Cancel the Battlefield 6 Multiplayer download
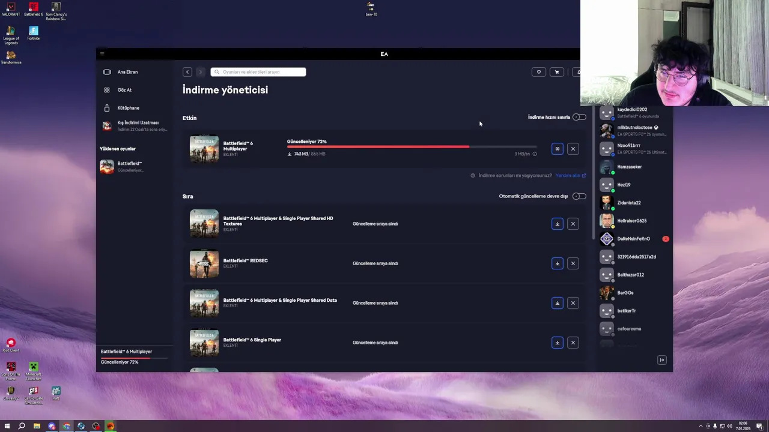Image resolution: width=769 pixels, height=432 pixels. pos(573,149)
